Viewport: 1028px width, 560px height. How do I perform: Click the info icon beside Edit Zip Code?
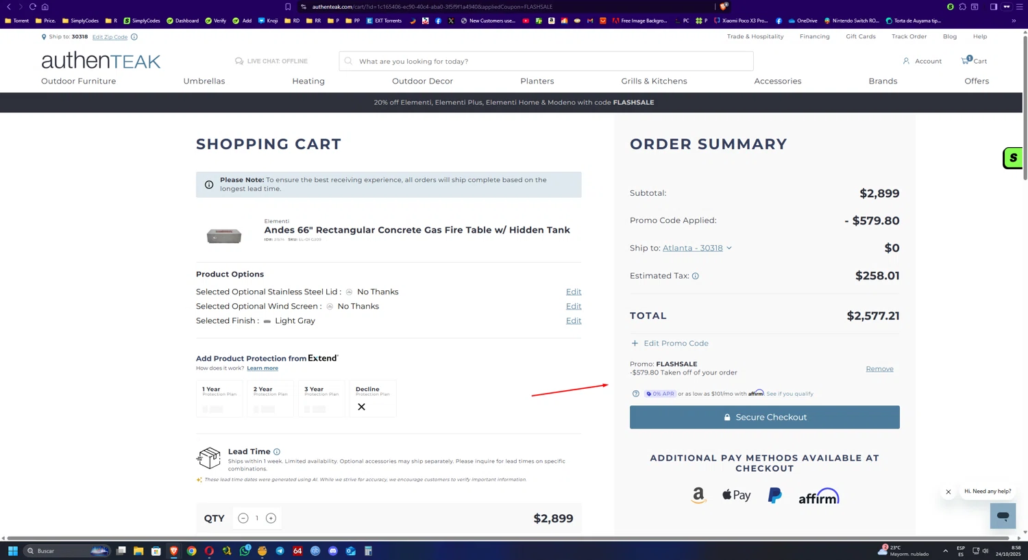(x=134, y=37)
